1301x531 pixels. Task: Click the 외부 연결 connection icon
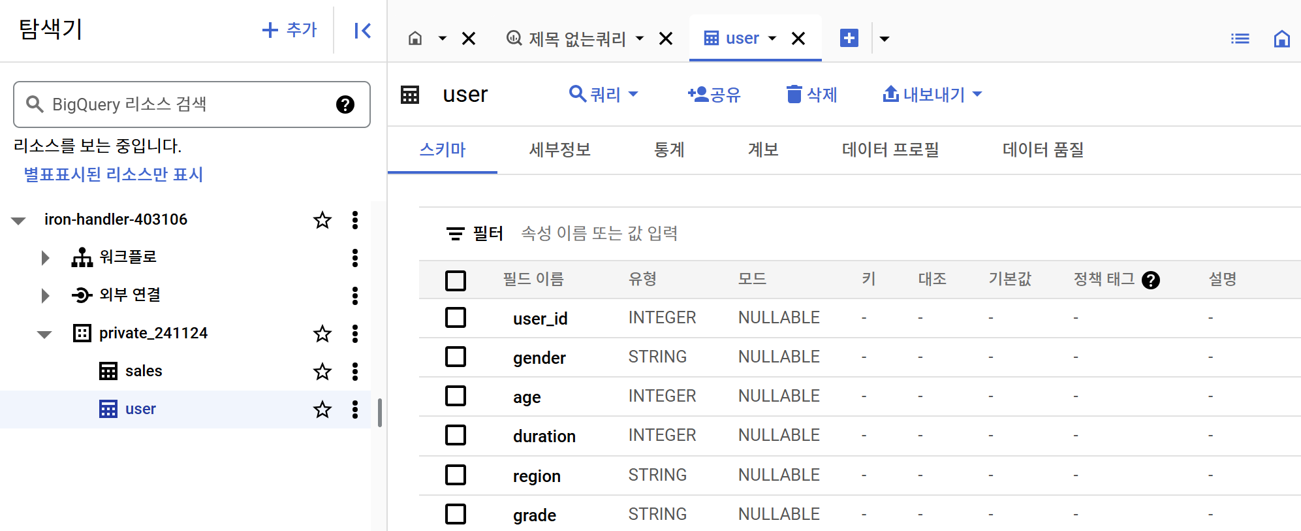click(x=82, y=295)
